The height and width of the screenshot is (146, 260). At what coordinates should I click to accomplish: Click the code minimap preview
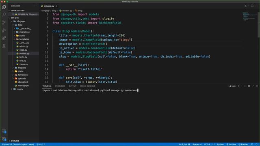249,16
